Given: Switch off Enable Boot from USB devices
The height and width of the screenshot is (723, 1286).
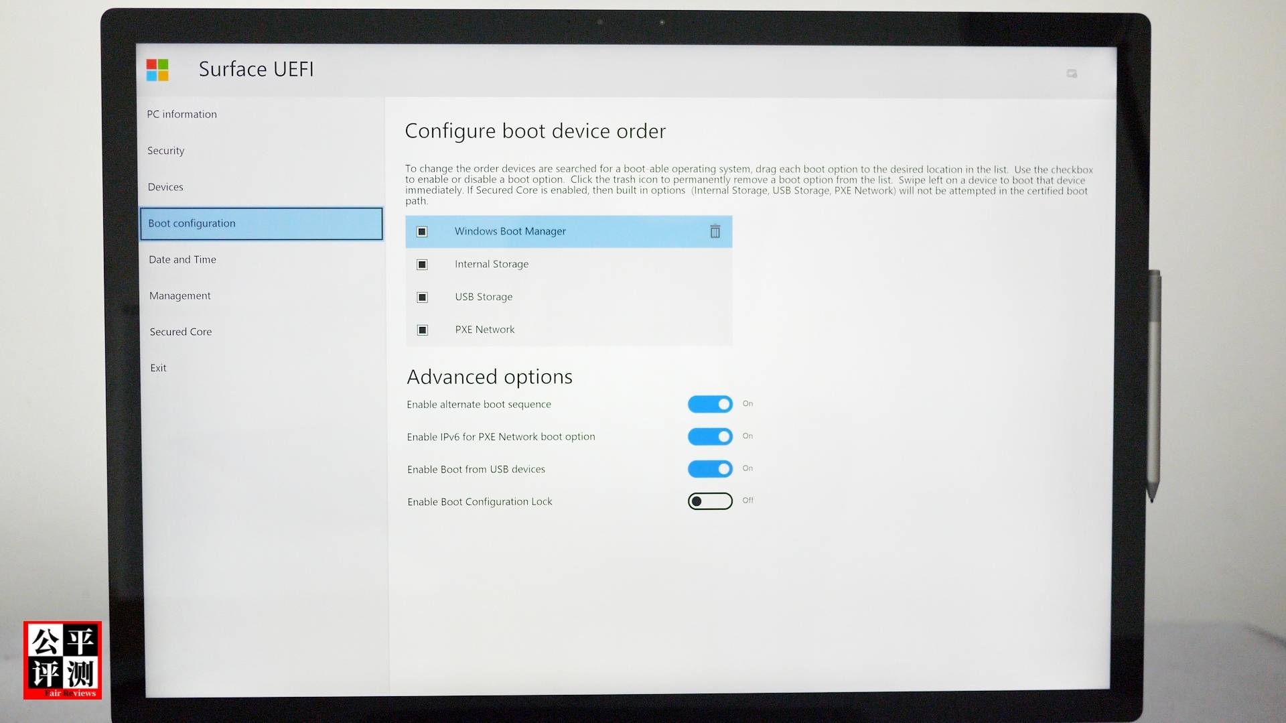Looking at the screenshot, I should pos(710,469).
